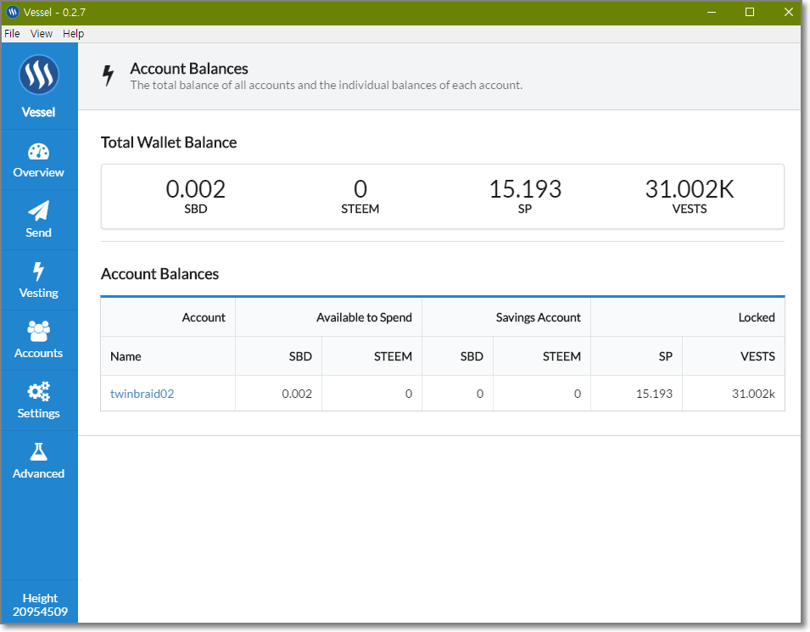Click the Savings Account column header

point(538,317)
